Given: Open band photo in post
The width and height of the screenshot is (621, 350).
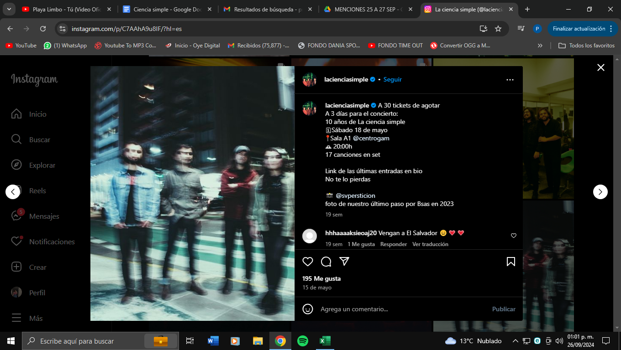Looking at the screenshot, I should 192,193.
